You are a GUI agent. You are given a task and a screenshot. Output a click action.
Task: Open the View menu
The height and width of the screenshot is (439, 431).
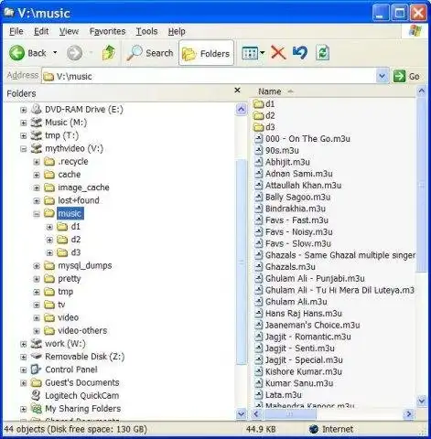coord(69,31)
